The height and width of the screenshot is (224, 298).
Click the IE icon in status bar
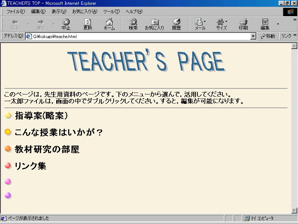point(3,218)
